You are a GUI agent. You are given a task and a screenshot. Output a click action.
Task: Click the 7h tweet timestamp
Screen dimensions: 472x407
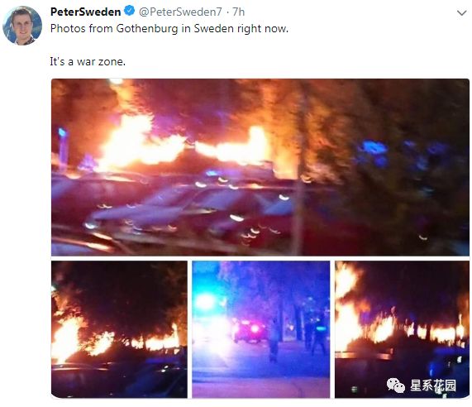click(239, 12)
